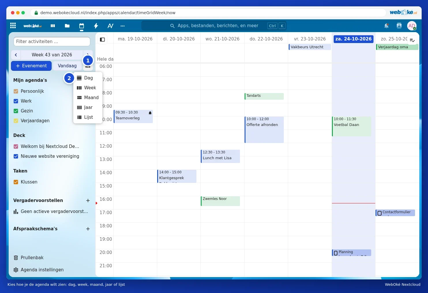Uncheck the Gezin calendar
The image size is (428, 293).
(x=16, y=111)
